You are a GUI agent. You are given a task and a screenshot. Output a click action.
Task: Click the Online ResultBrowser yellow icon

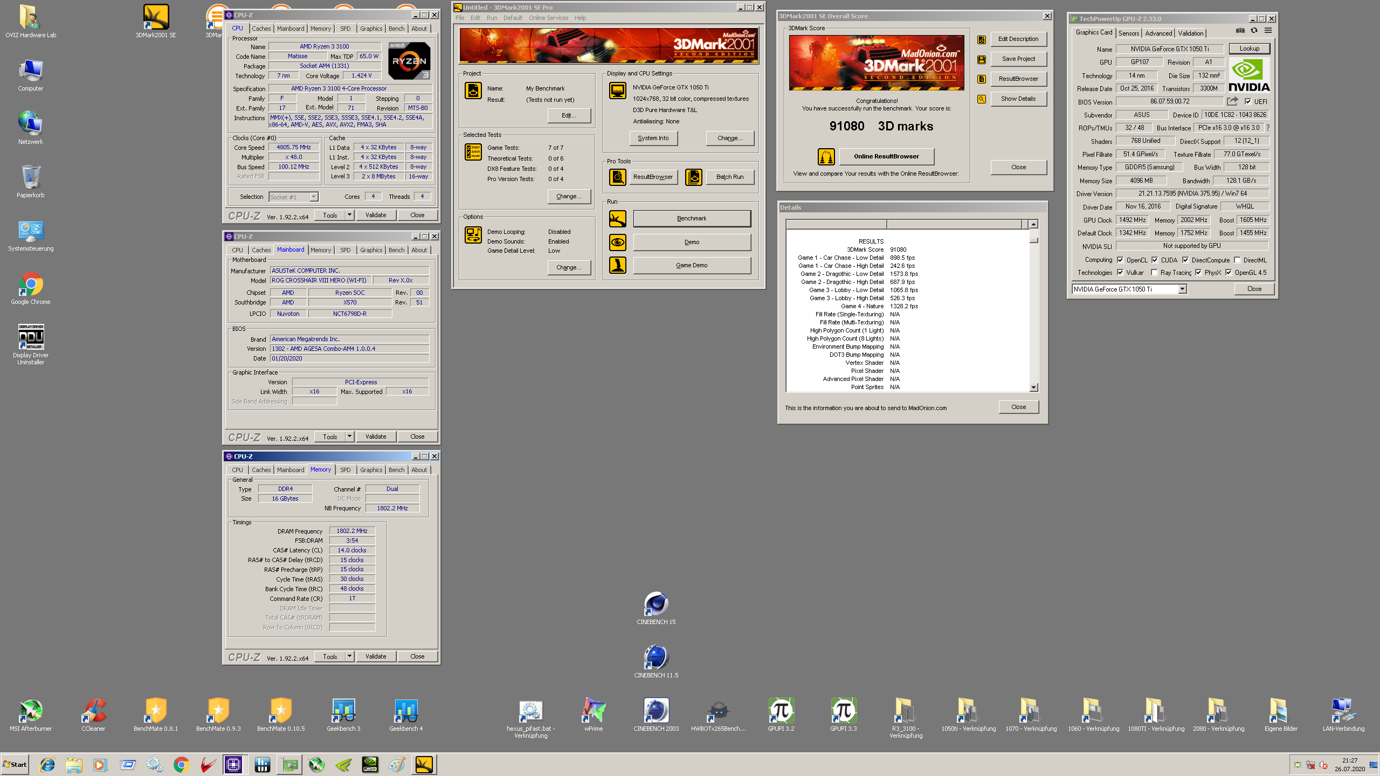[826, 156]
